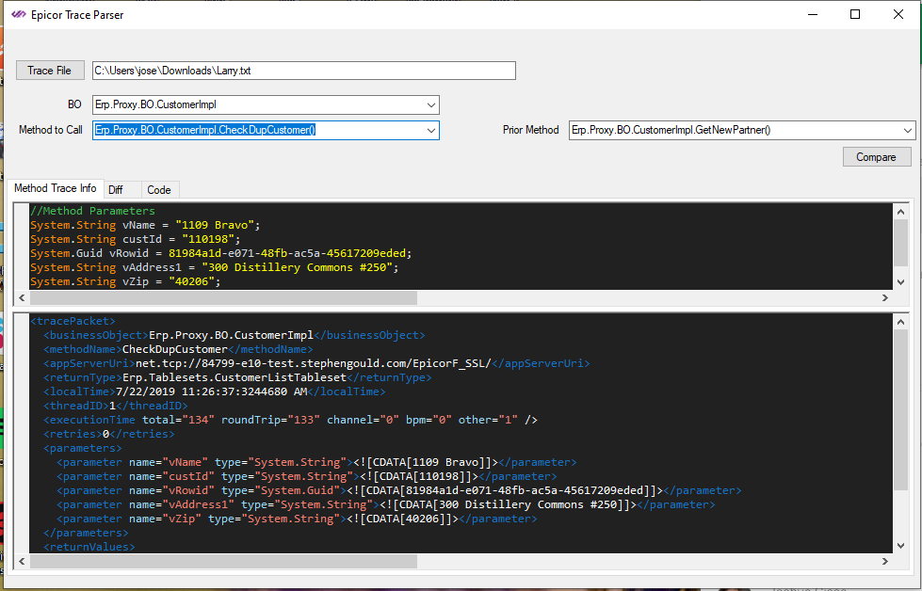The width and height of the screenshot is (922, 591).
Task: Click right arrow of bottom panel horizontal scrollbar
Action: 885,561
